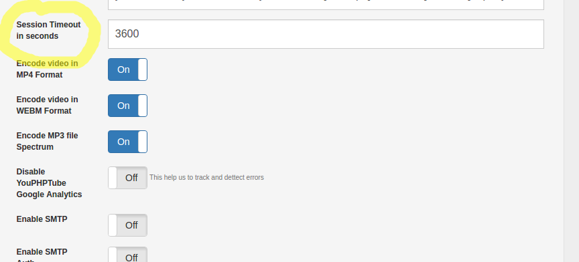Toggle Encode video in WEBM Format switch
579x262 pixels.
[x=127, y=106]
